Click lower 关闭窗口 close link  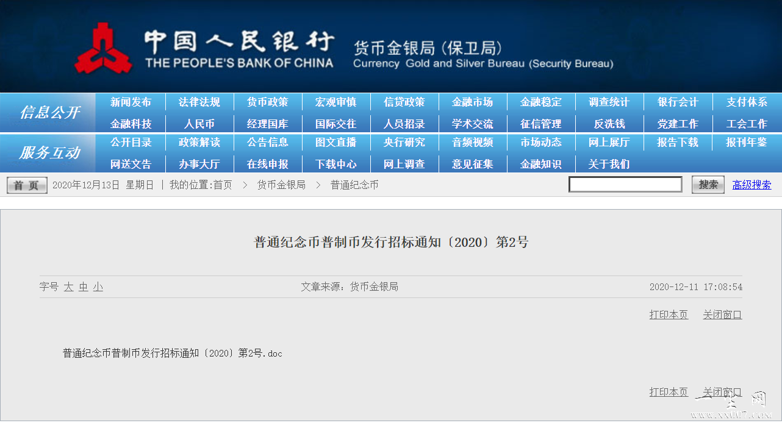click(722, 392)
